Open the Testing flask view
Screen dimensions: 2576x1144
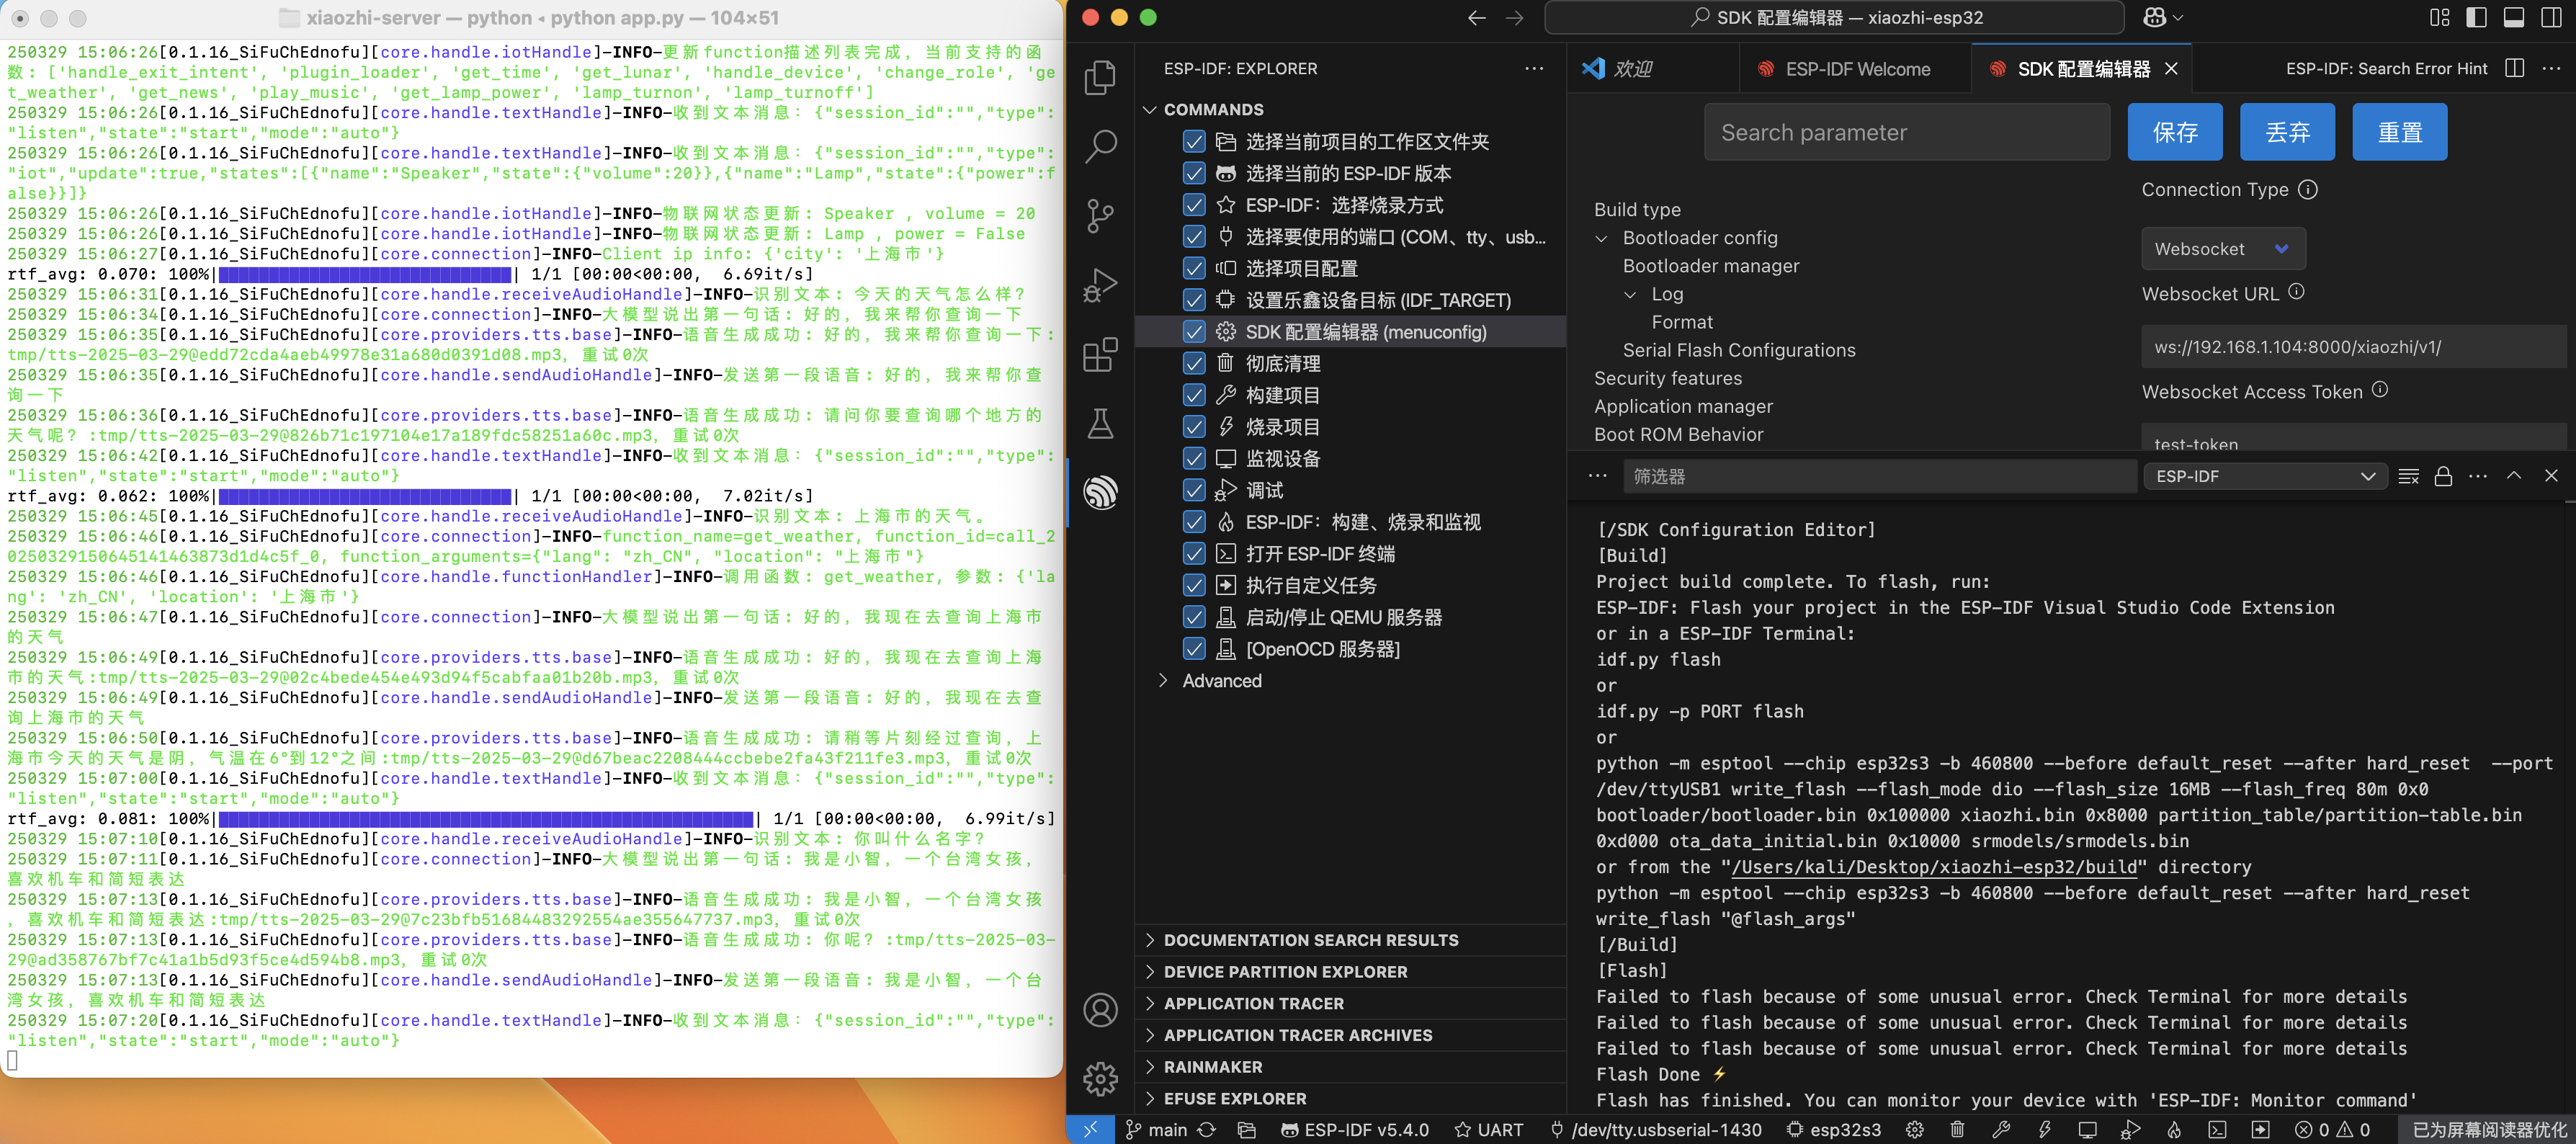(x=1100, y=424)
